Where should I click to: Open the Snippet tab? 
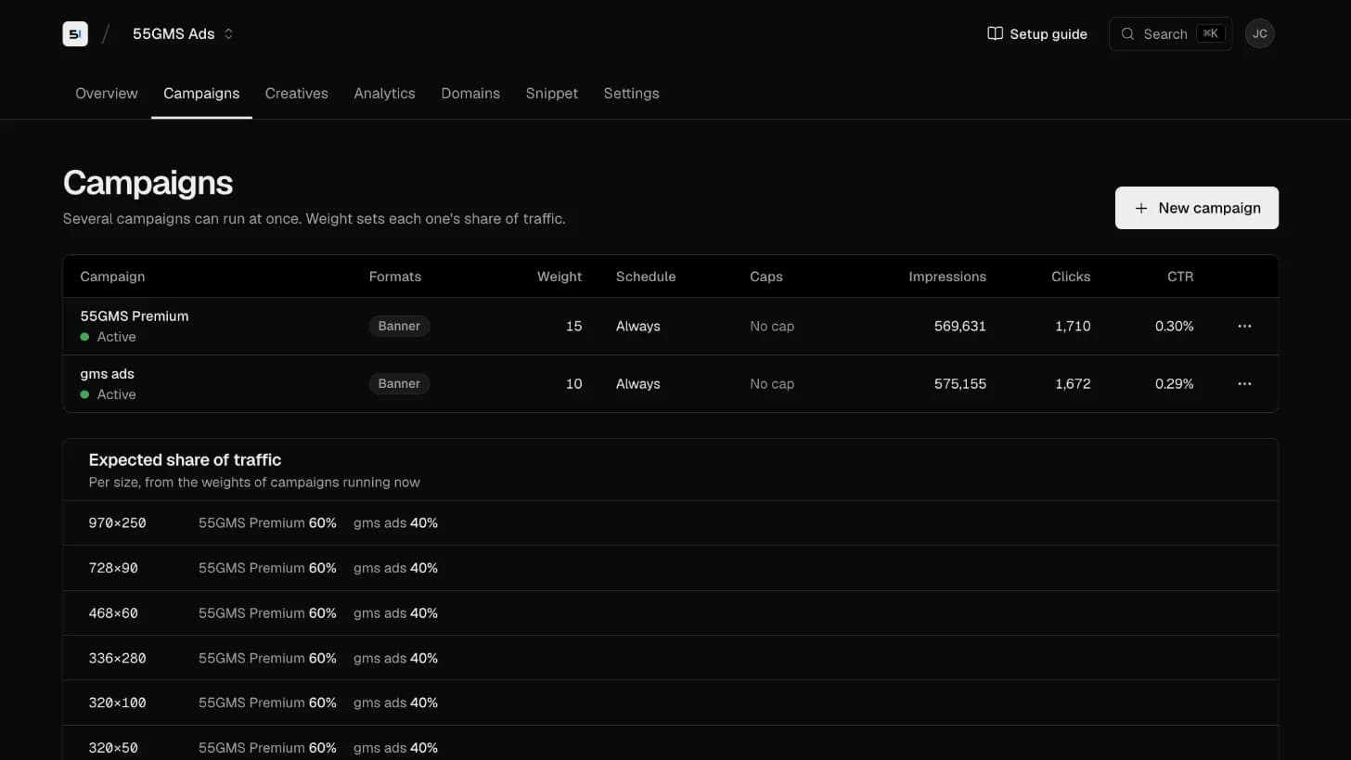[x=552, y=93]
